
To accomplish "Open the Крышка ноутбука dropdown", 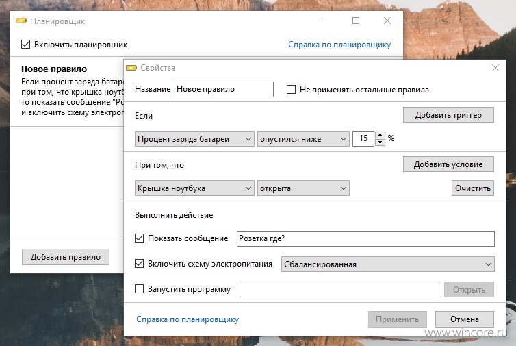I will [x=194, y=188].
